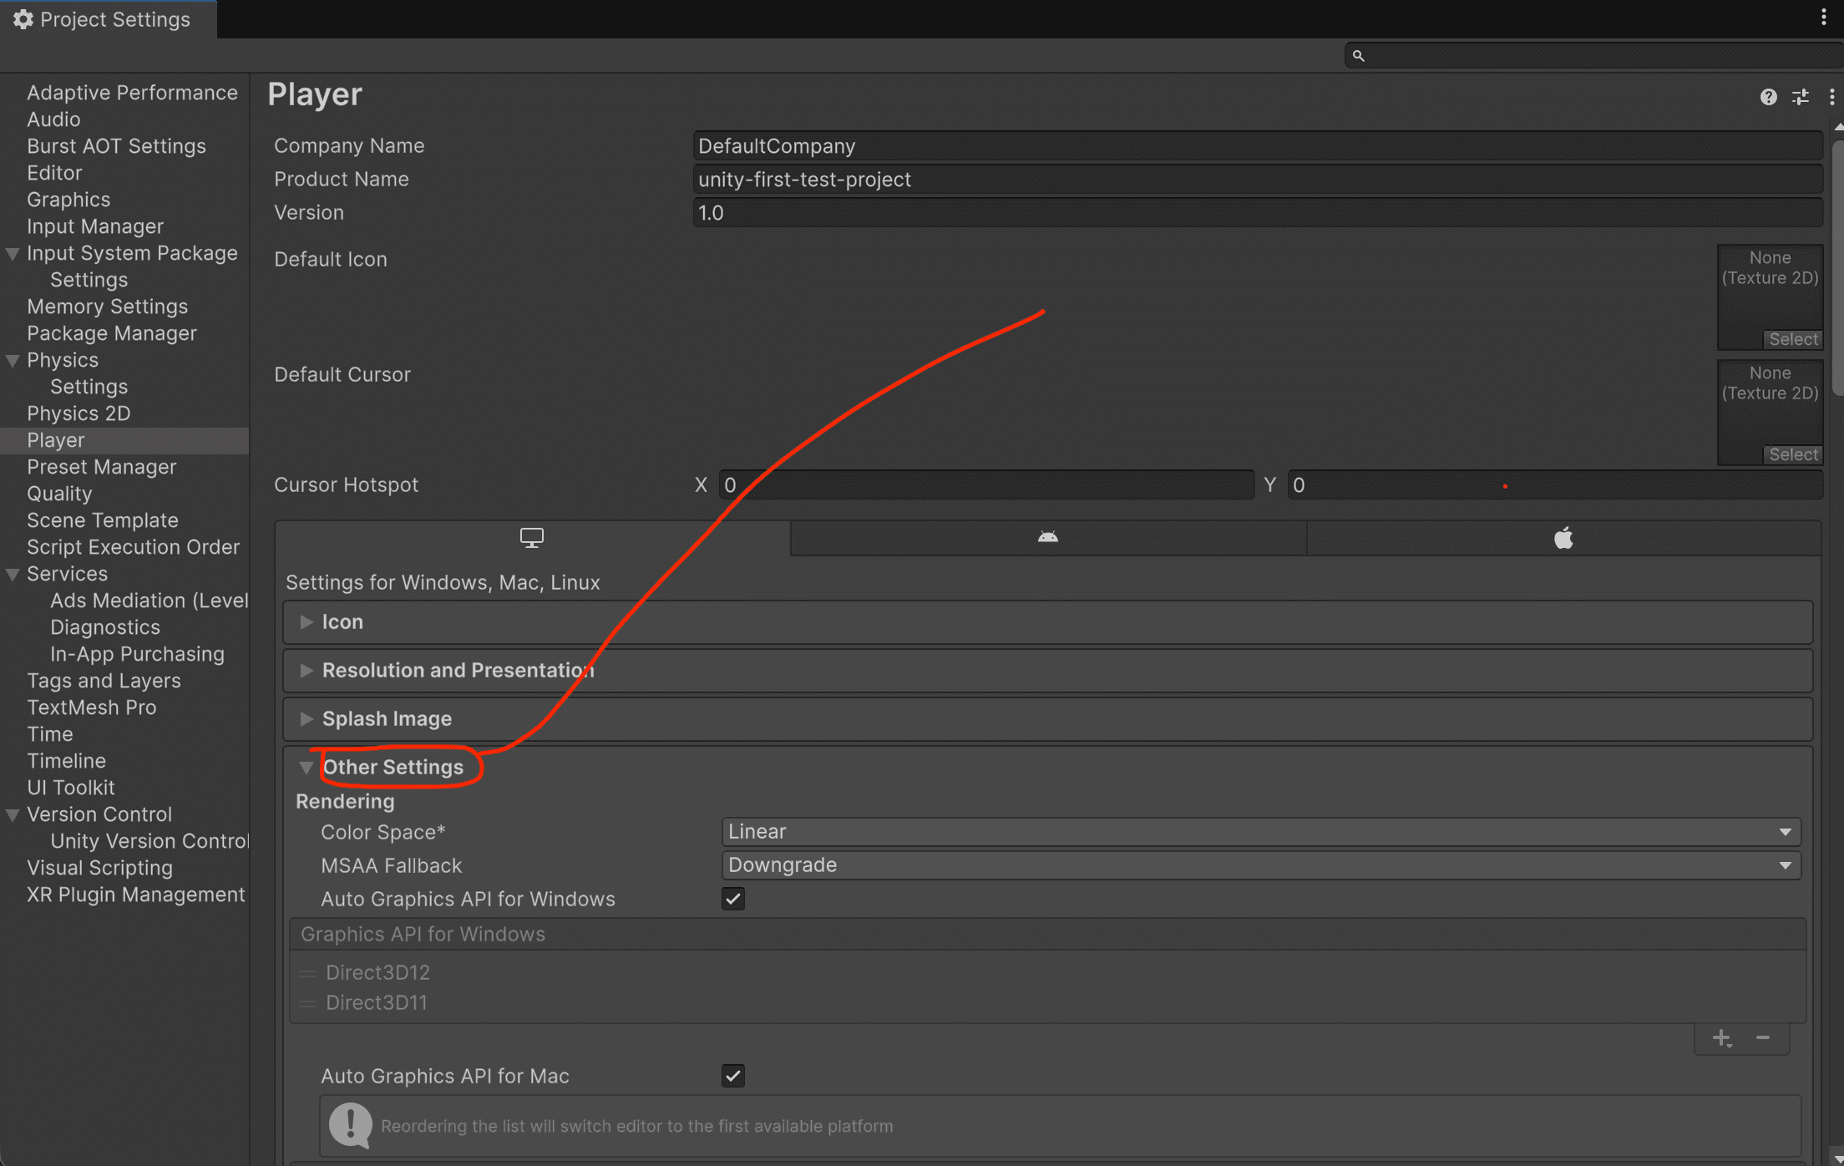The width and height of the screenshot is (1844, 1166).
Task: Open Burst AOT Settings category
Action: [116, 146]
